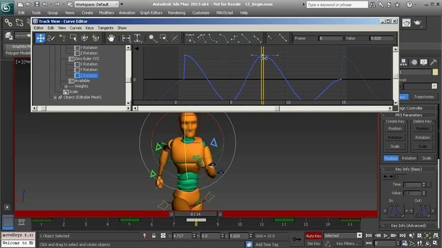Expand Weights track in controller tree

click(66, 86)
